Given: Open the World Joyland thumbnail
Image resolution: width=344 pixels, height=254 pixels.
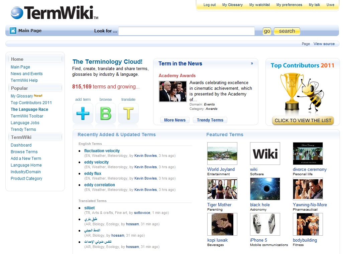Looking at the screenshot, I should pyautogui.click(x=222, y=154).
